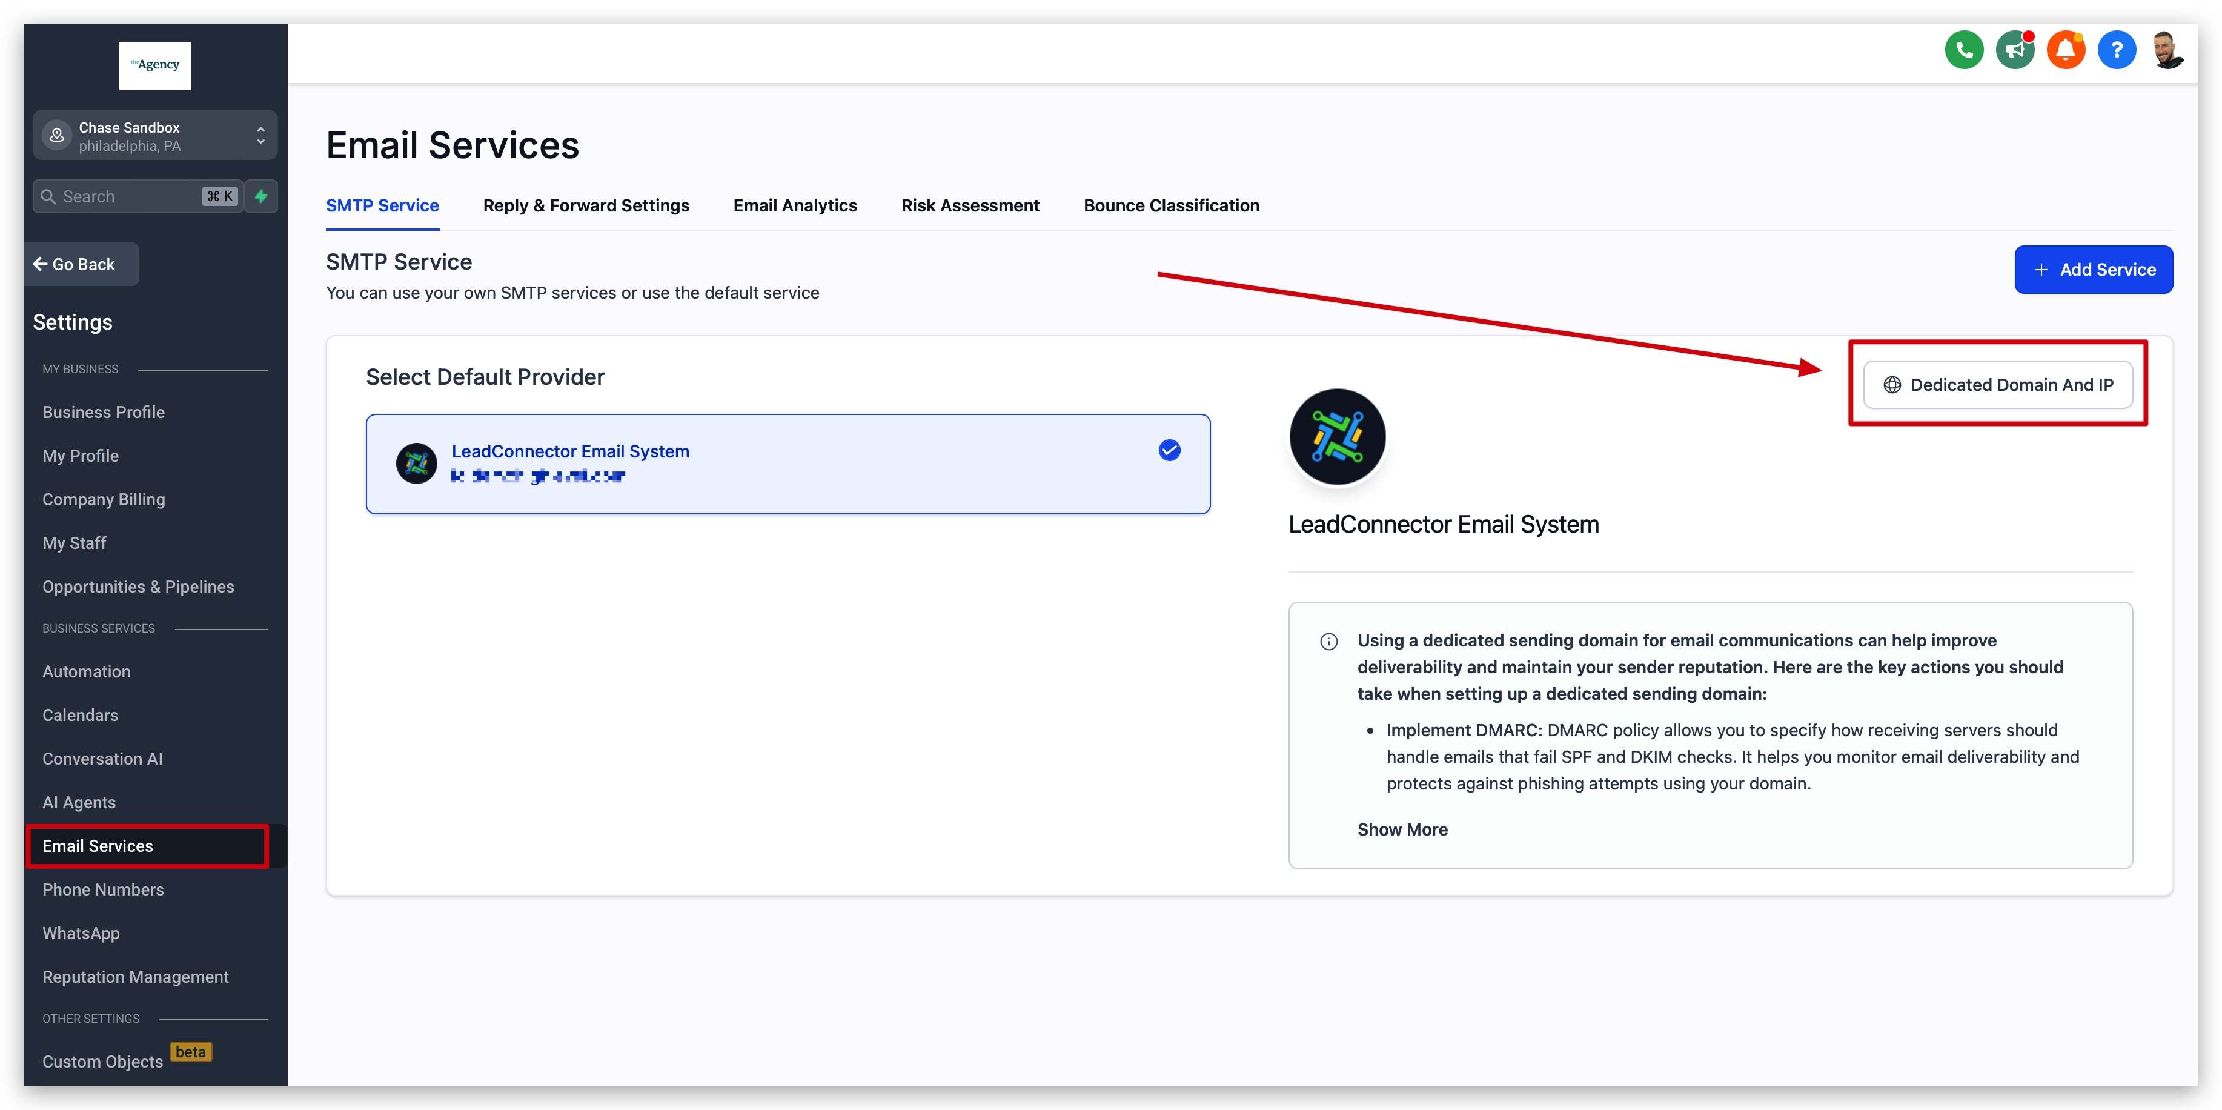Image resolution: width=2222 pixels, height=1110 pixels.
Task: Open the orange notifications bell
Action: (2065, 50)
